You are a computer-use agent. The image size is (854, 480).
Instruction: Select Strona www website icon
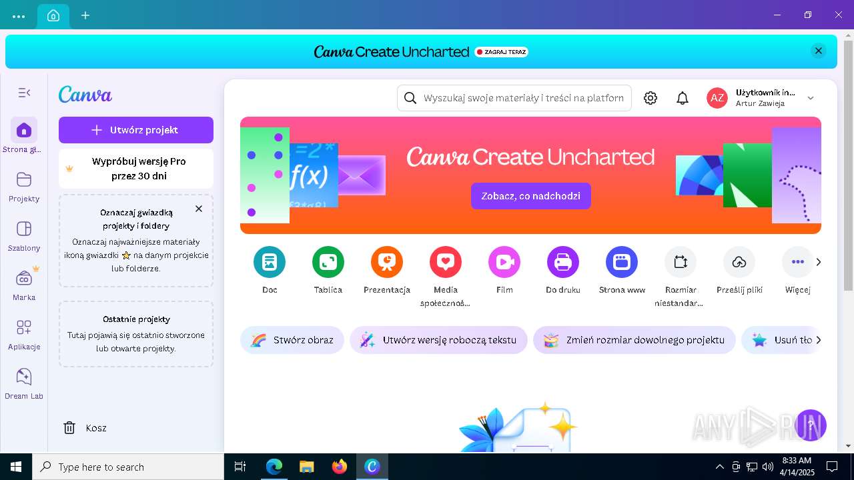(x=622, y=263)
